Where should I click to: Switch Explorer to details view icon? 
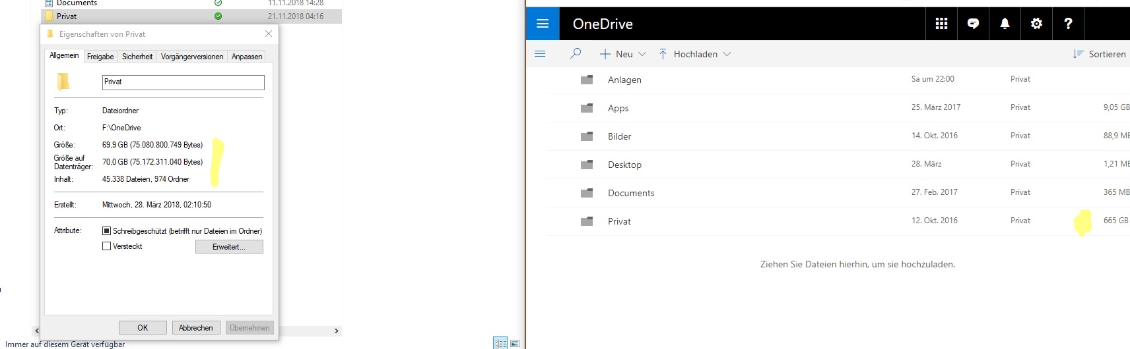(x=501, y=343)
